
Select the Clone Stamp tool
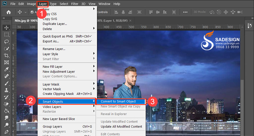pos(6,90)
